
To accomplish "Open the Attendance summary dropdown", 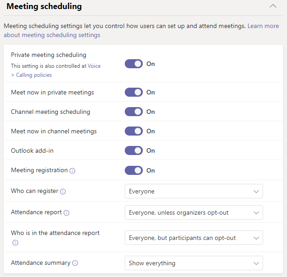I will click(193, 263).
